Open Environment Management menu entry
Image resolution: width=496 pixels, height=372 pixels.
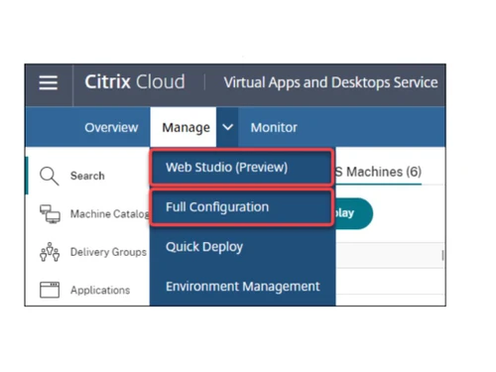[243, 287]
